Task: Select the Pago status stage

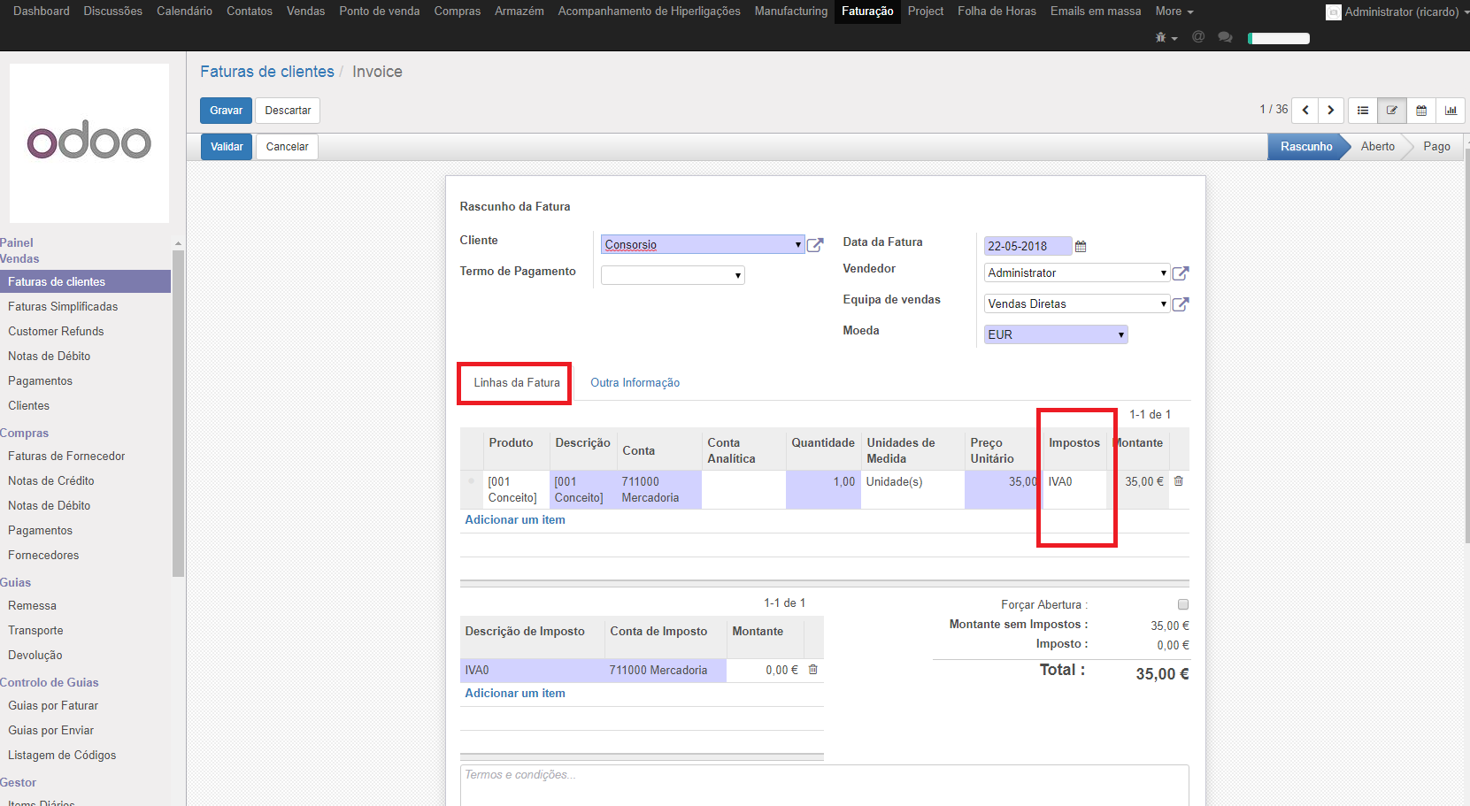Action: (x=1436, y=147)
